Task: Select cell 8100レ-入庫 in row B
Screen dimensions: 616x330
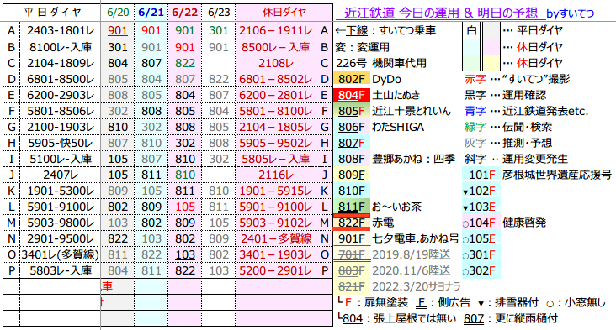Action: (x=61, y=47)
